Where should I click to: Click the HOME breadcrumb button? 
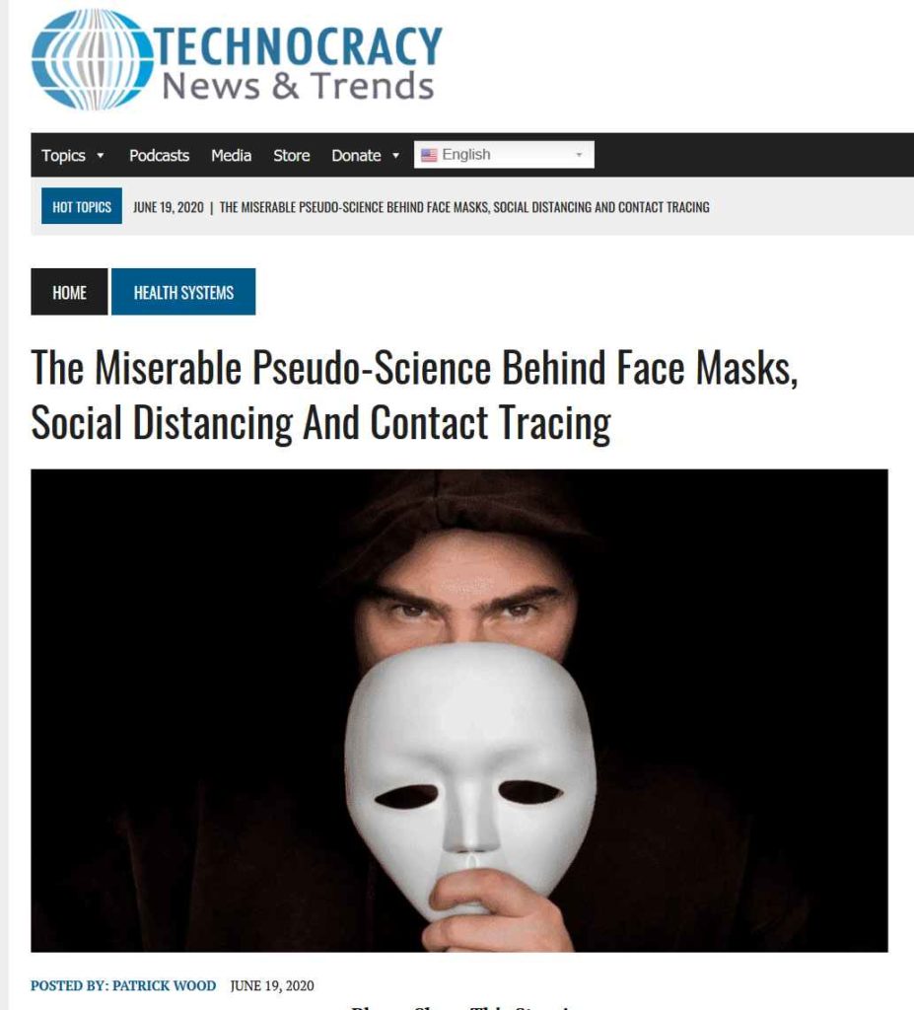click(x=70, y=292)
